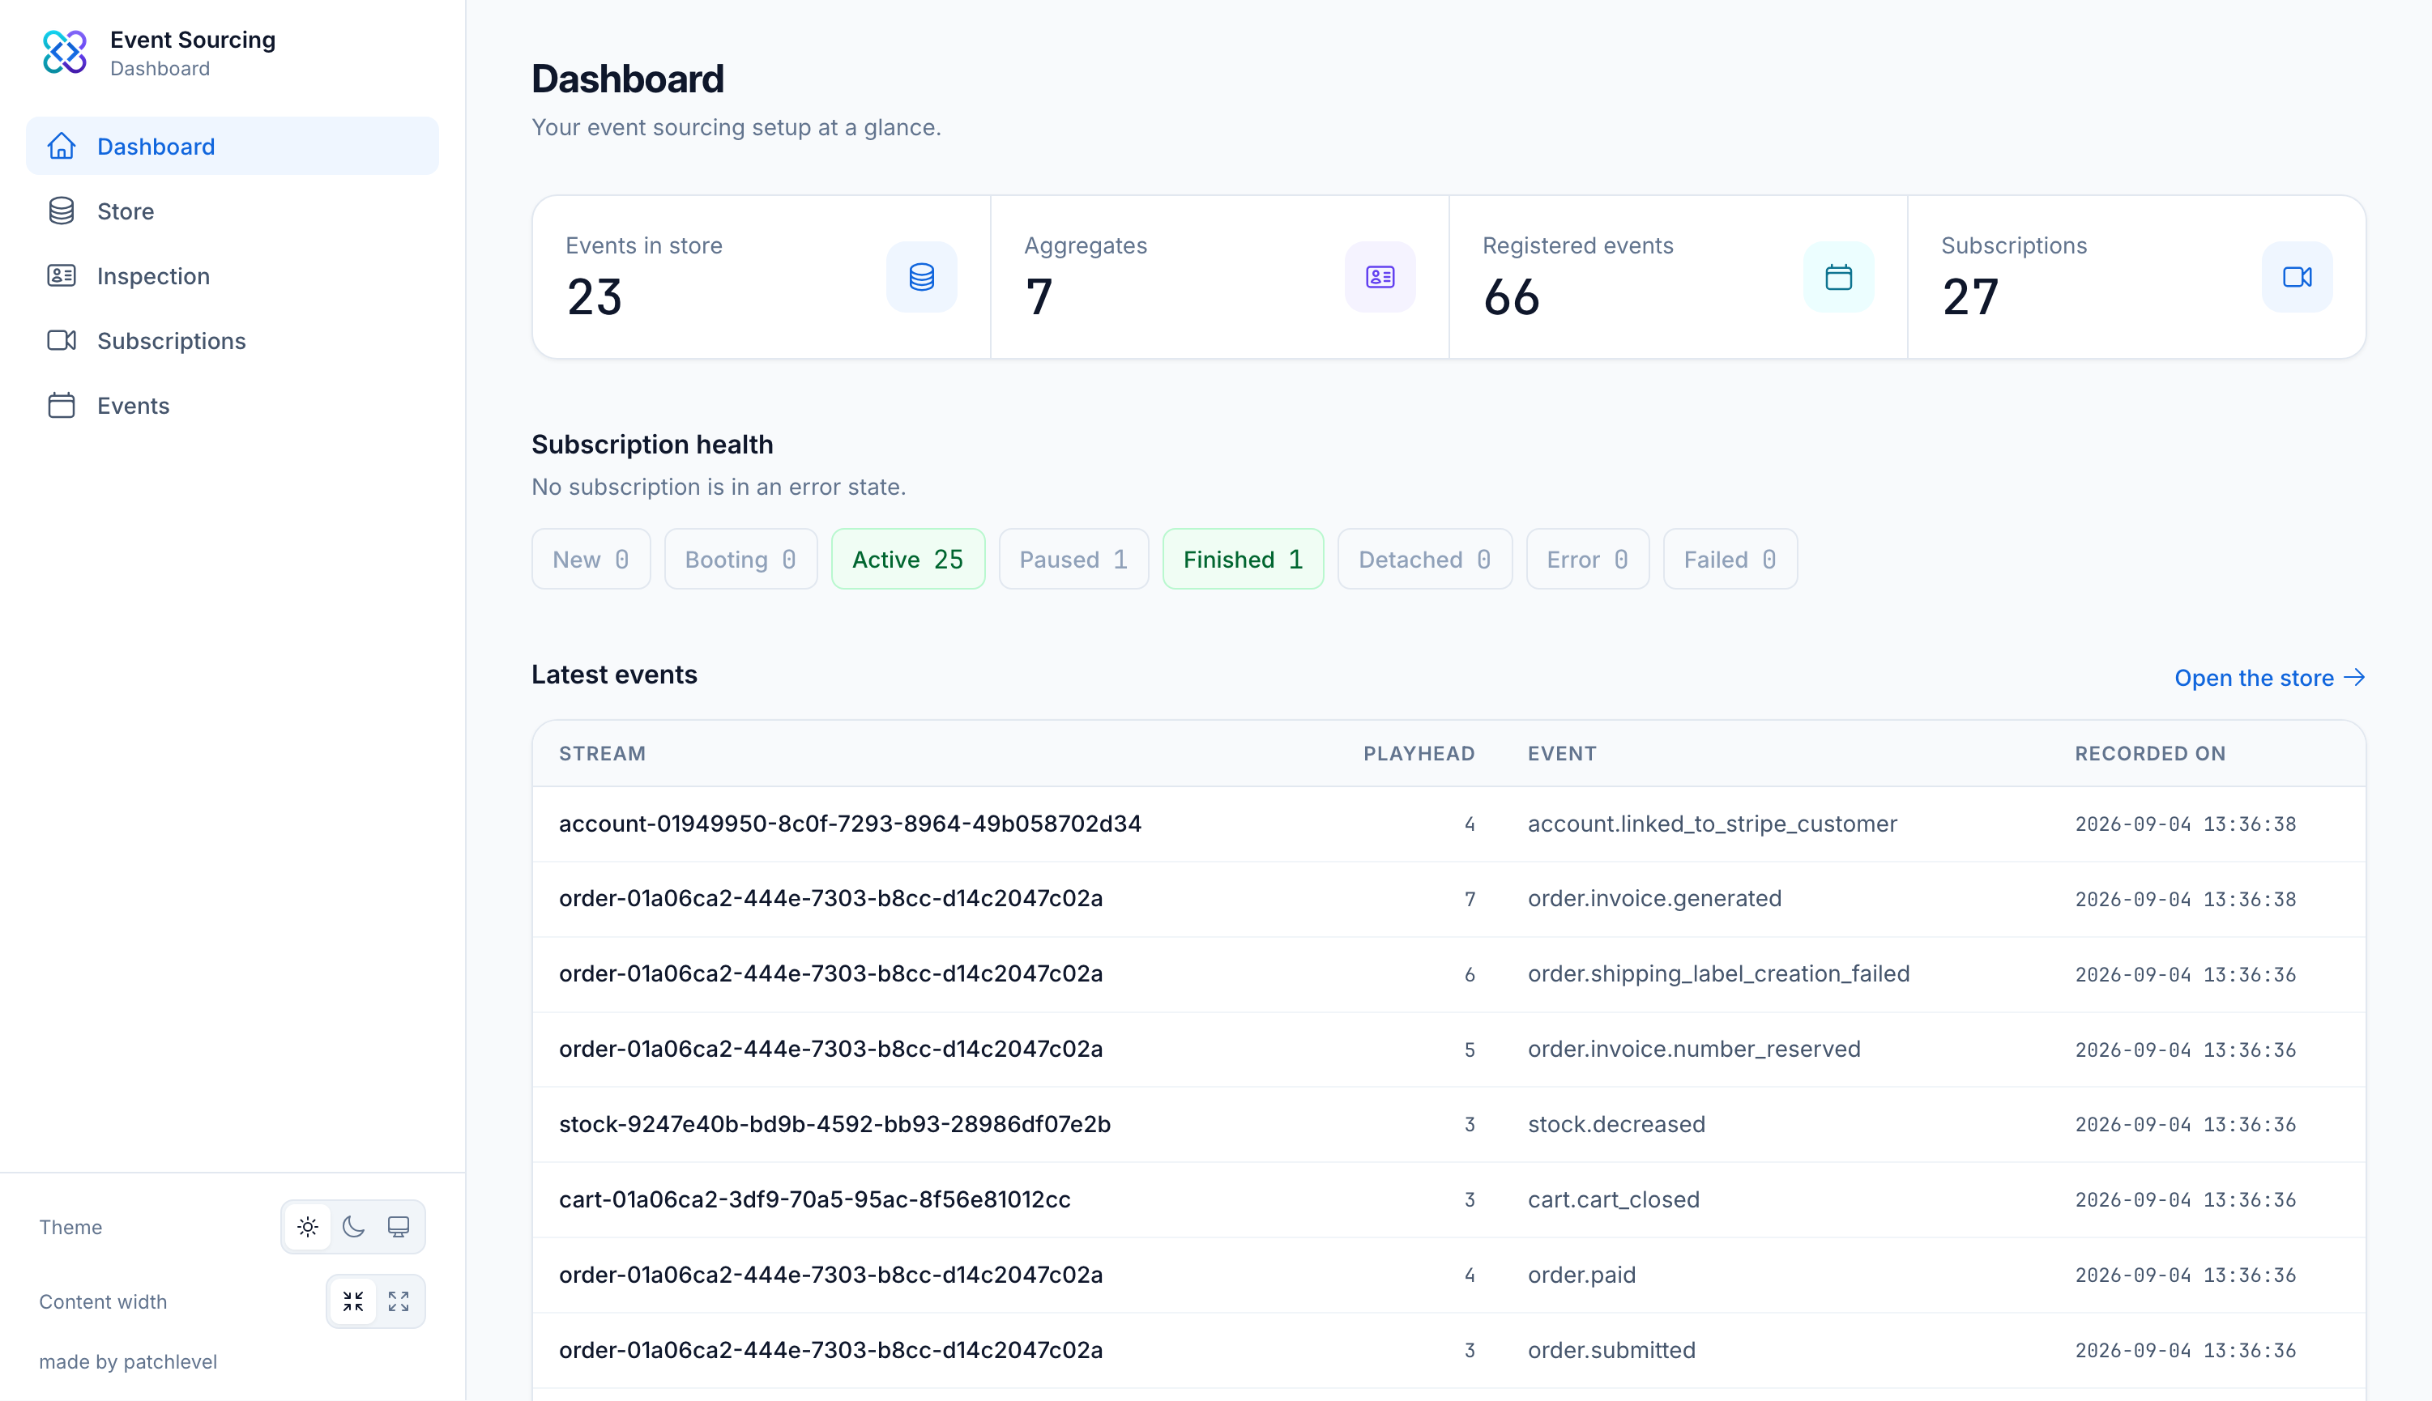The image size is (2432, 1401).
Task: Select the Active 25 status chip
Action: coord(907,559)
